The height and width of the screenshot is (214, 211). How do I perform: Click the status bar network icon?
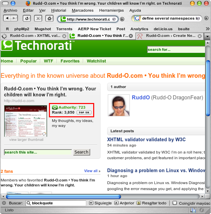coord(193,210)
